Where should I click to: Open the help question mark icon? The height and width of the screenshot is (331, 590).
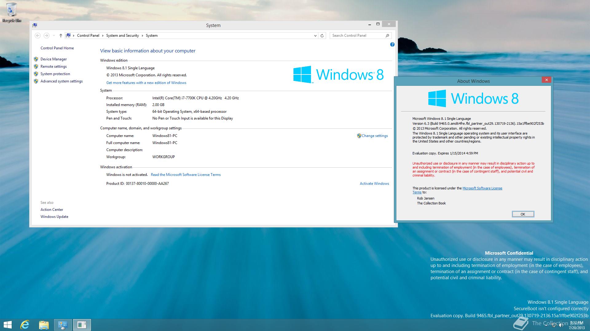click(392, 44)
